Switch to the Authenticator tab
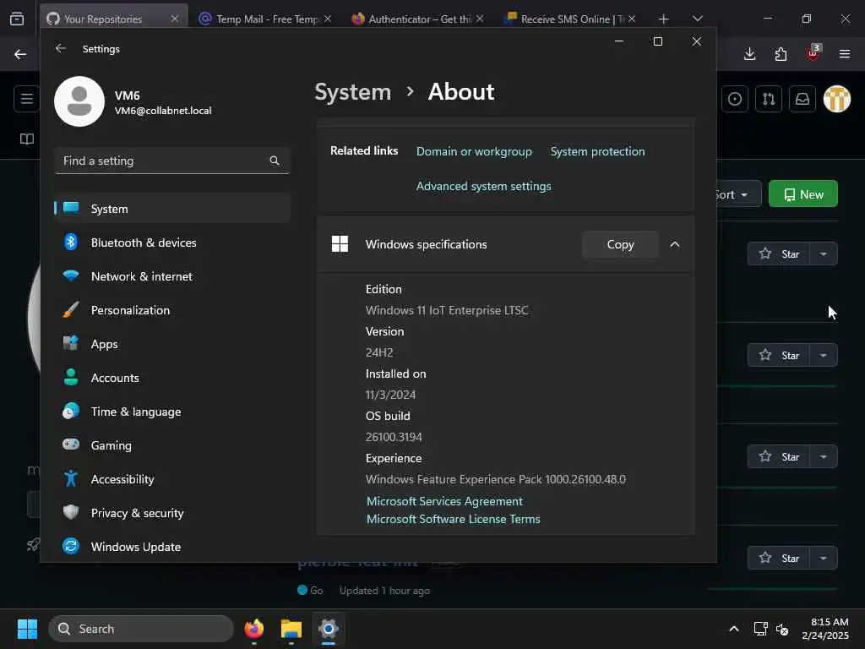Screen dimensions: 865x649 tap(419, 19)
